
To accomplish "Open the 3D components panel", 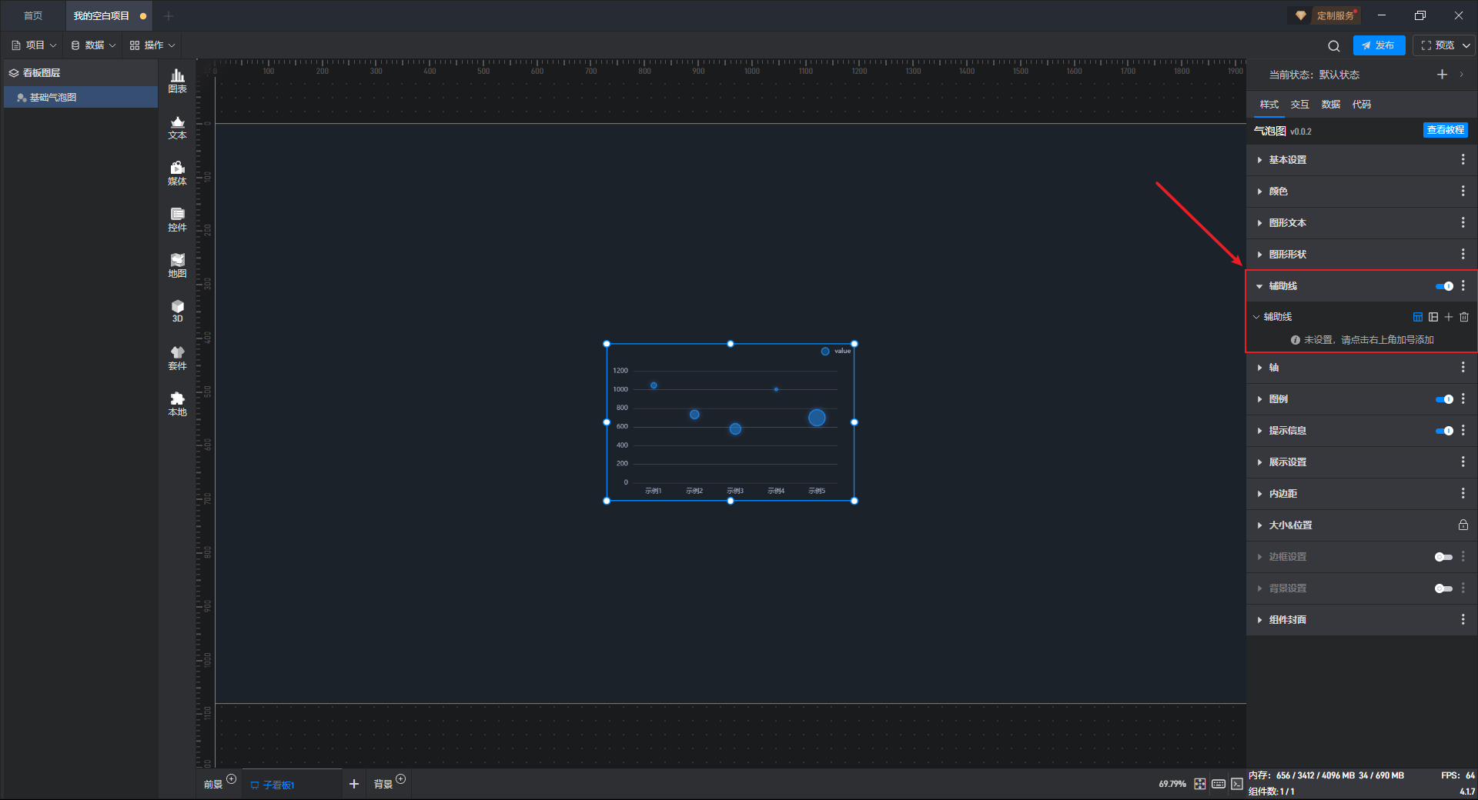I will click(x=177, y=311).
